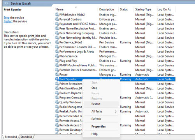Image resolution: width=195 pixels, height=140 pixels.
Task: Click the Performance Counter DLL gear icon
Action: pos(57,47)
